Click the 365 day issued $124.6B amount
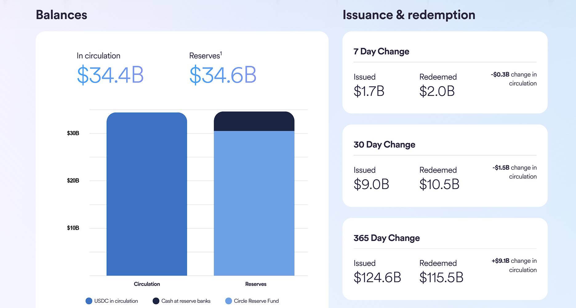The width and height of the screenshot is (576, 308). pyautogui.click(x=377, y=278)
